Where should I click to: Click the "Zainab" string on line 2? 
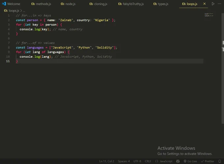66,20
